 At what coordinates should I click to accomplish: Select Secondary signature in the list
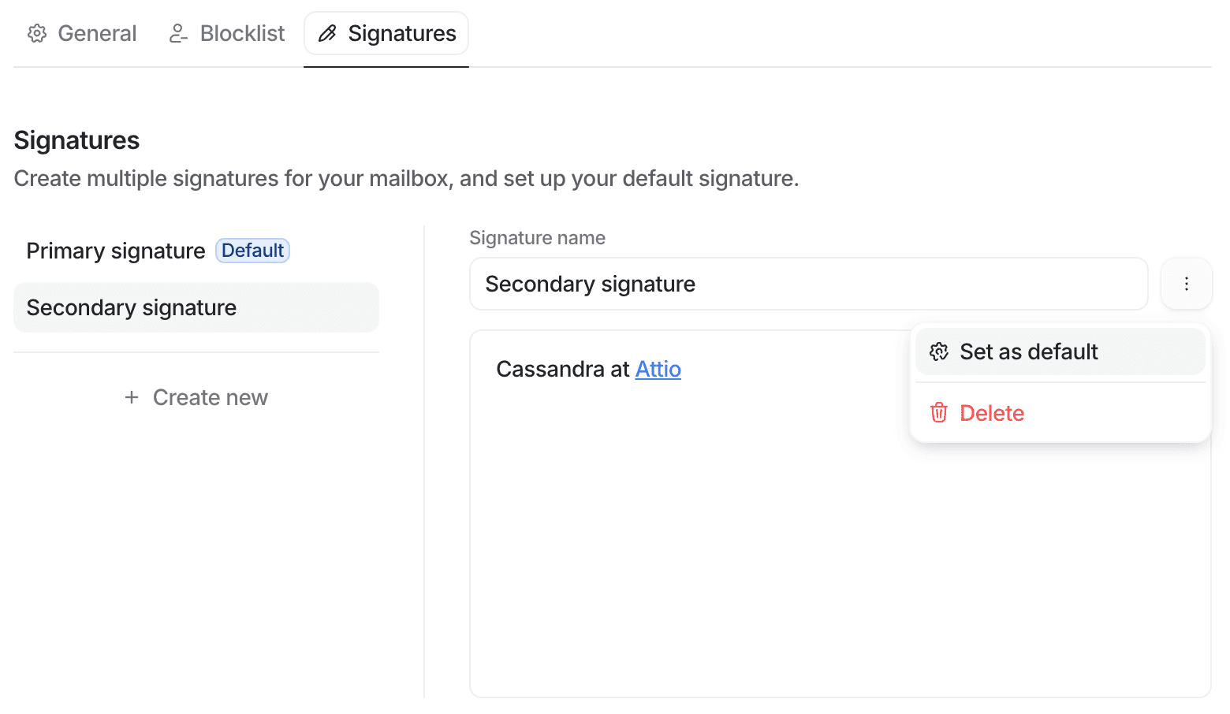pos(196,307)
